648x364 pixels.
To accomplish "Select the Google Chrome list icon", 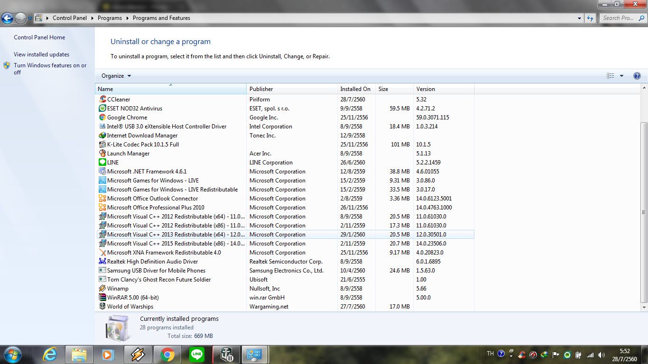I will point(102,118).
